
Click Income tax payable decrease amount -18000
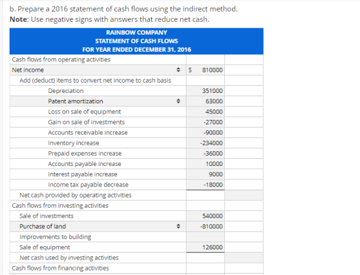tap(205, 185)
